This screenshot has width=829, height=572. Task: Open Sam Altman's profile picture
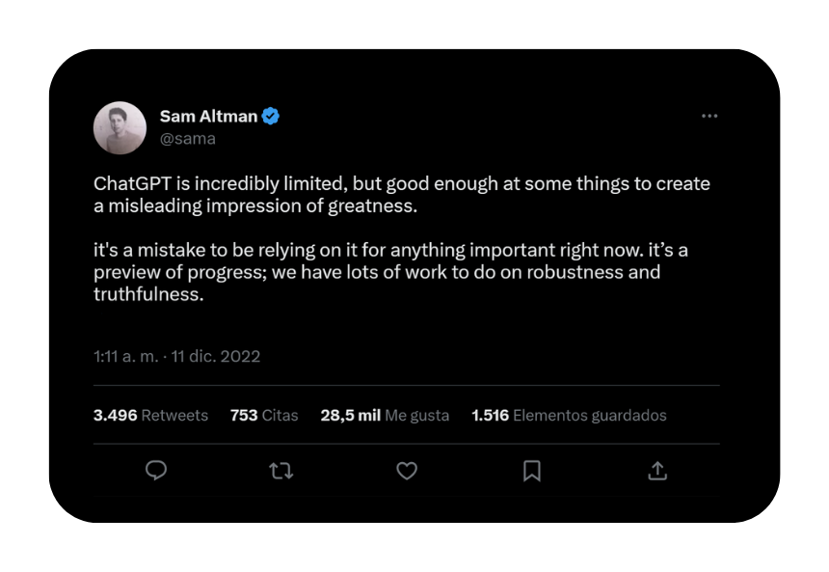click(120, 127)
